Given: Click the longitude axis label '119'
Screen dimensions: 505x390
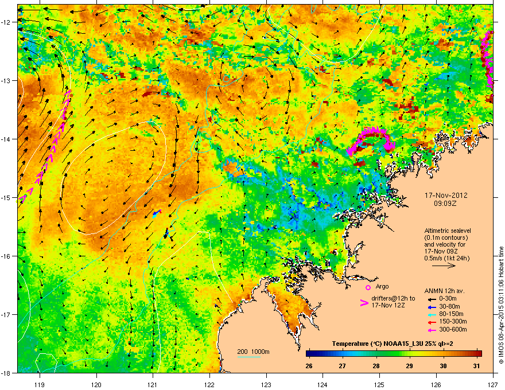Looking at the screenshot, I should coord(40,384).
